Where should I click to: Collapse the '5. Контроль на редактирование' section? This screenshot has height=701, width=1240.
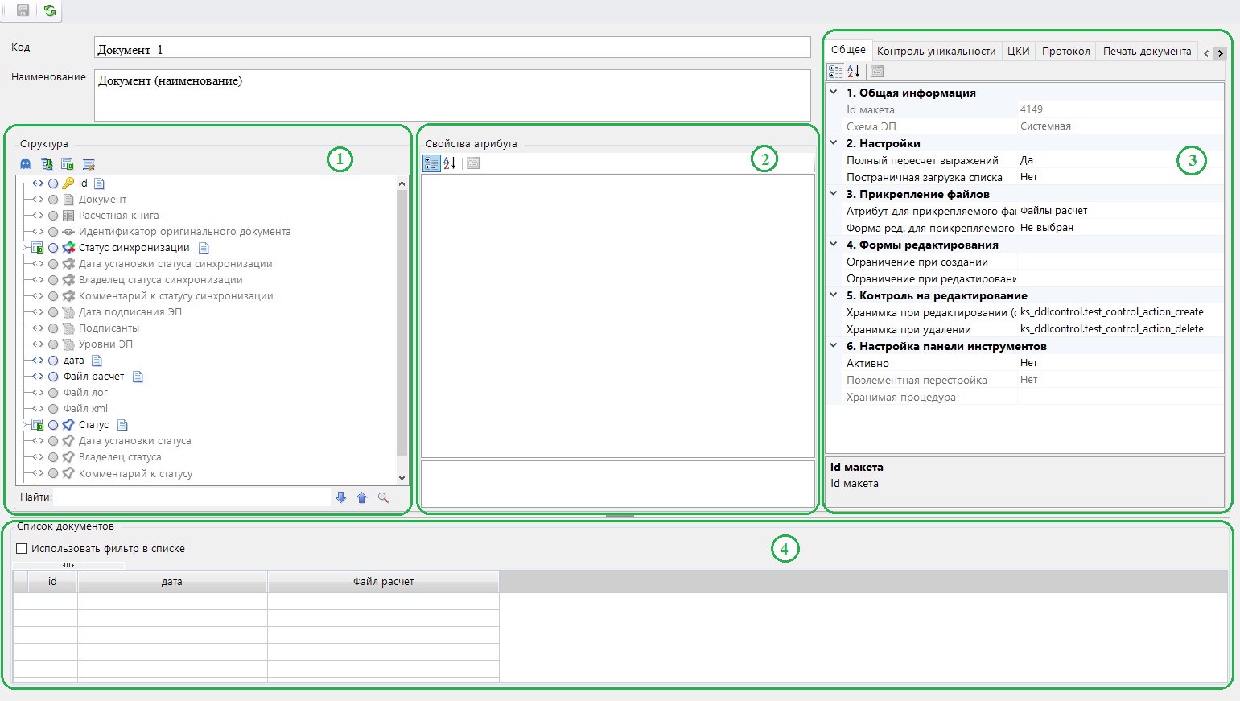(x=834, y=295)
